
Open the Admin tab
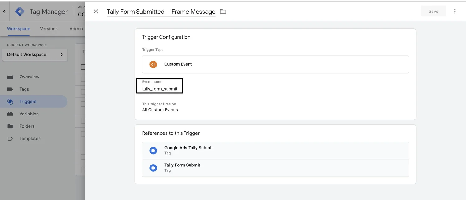(76, 28)
